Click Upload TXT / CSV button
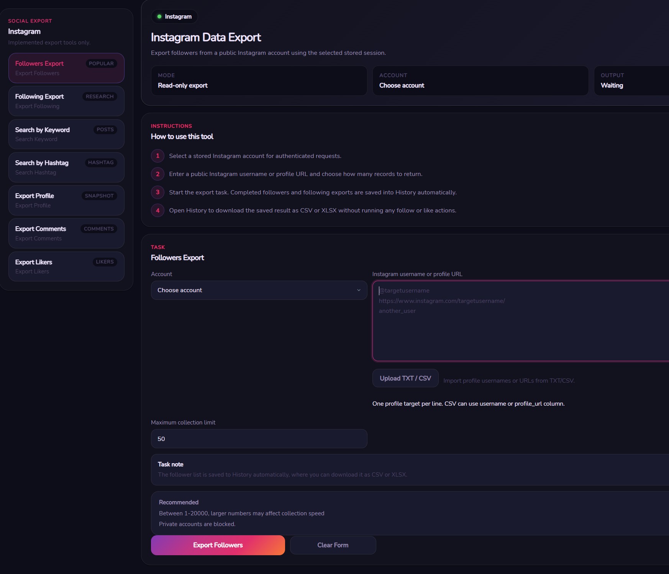This screenshot has width=669, height=574. [405, 378]
